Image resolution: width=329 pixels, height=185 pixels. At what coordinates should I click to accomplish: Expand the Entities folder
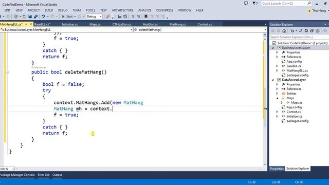click(277, 94)
